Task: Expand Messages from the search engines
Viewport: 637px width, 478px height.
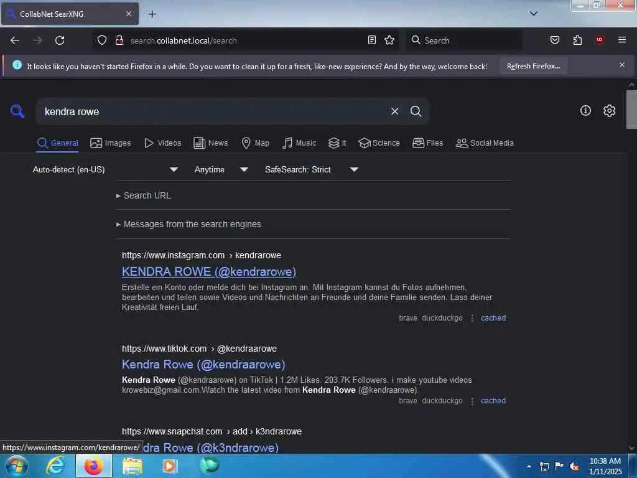Action: coord(189,224)
